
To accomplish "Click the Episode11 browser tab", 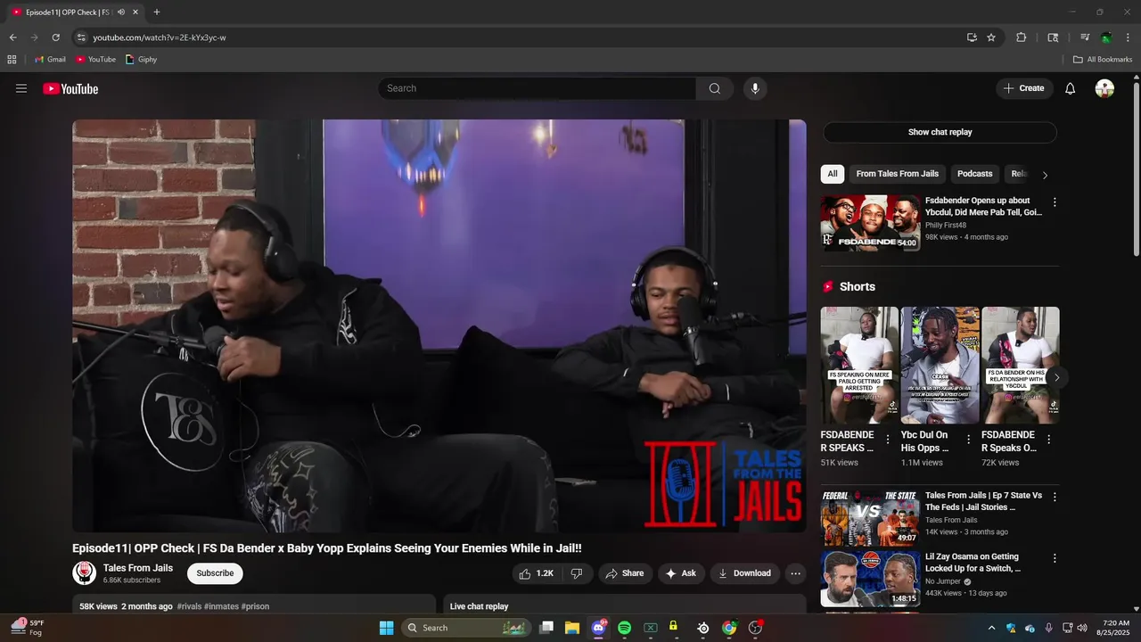I will tap(75, 12).
